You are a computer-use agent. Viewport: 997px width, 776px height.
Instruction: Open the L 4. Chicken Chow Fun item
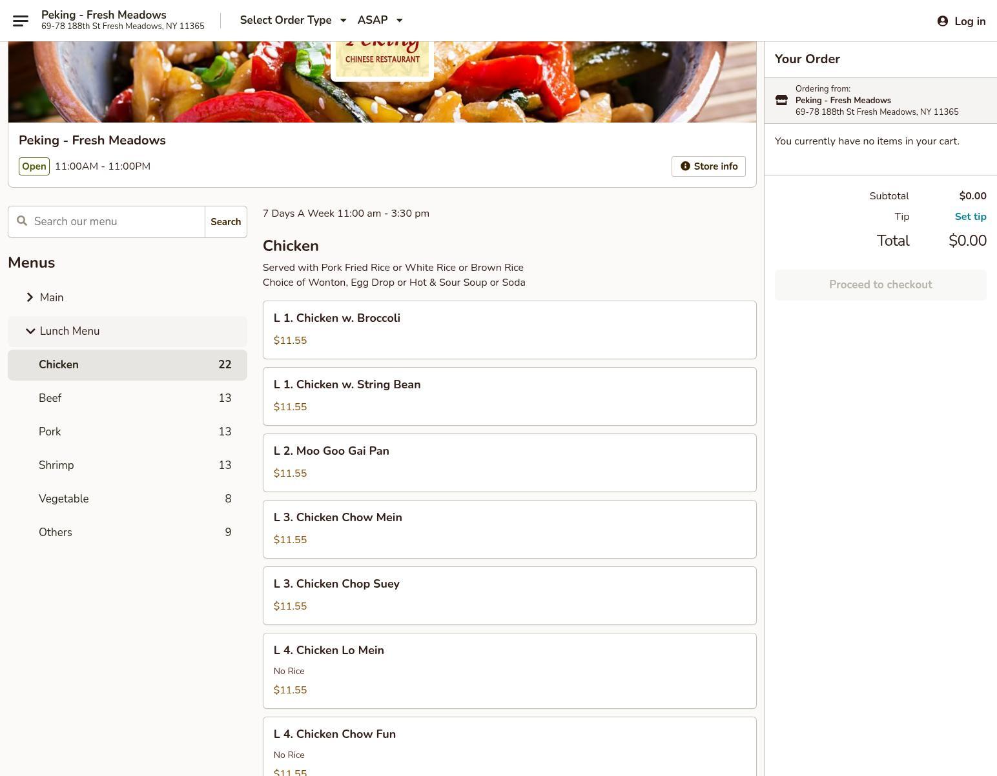[509, 746]
